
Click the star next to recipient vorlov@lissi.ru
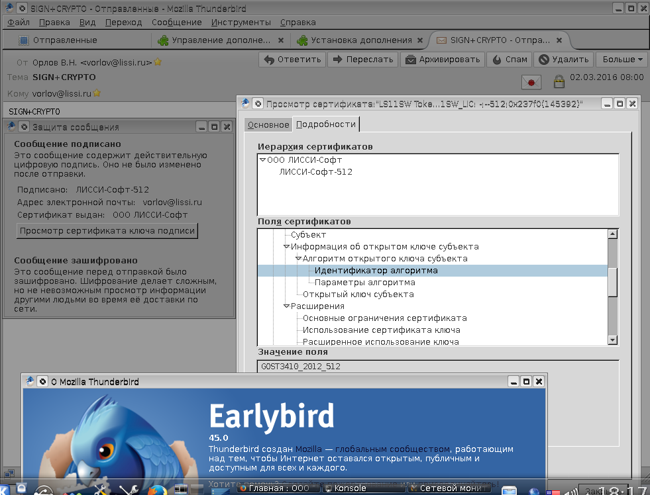point(97,93)
